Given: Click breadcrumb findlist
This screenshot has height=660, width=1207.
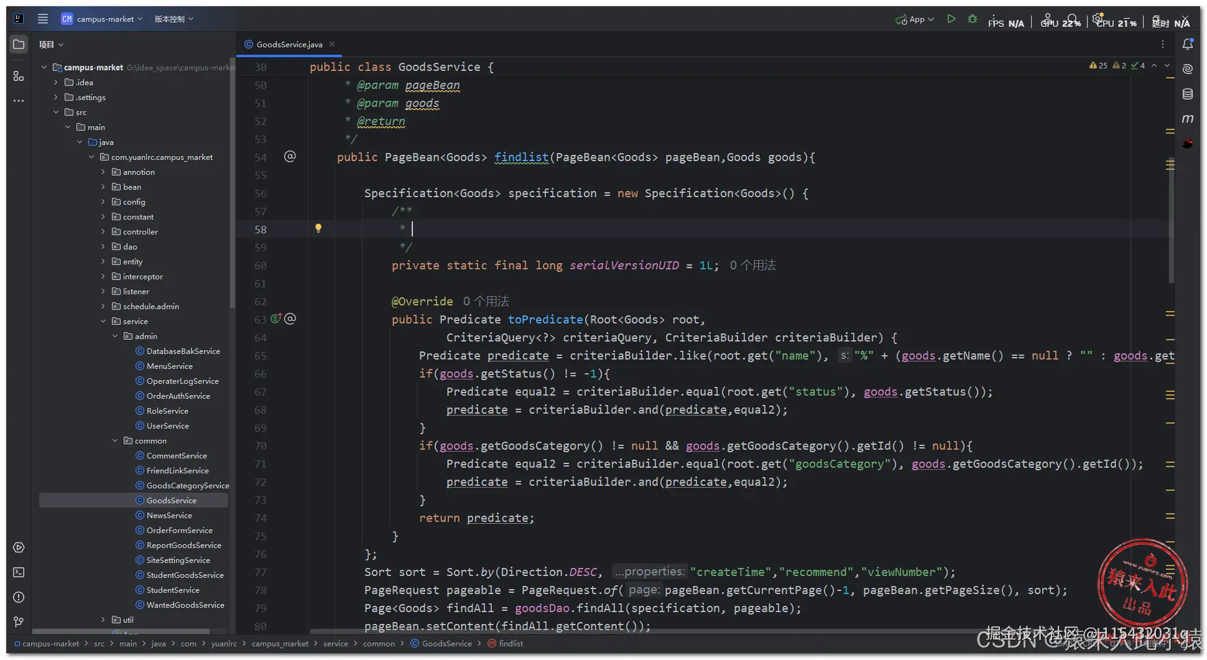Looking at the screenshot, I should point(506,644).
